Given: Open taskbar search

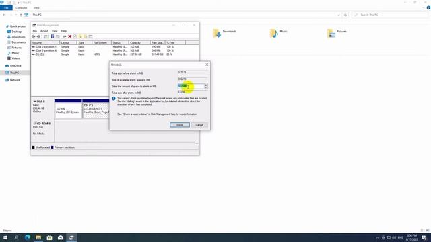Looking at the screenshot, I should [x=16, y=237].
